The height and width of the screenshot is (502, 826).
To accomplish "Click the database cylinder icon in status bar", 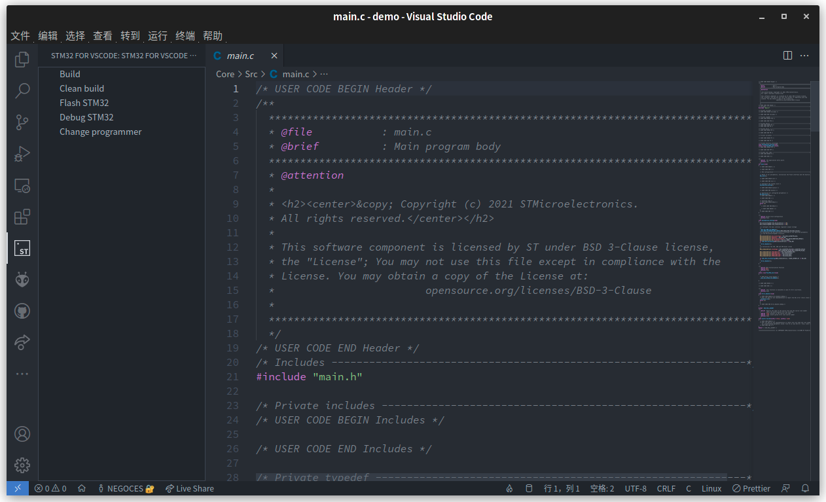I will [x=529, y=488].
